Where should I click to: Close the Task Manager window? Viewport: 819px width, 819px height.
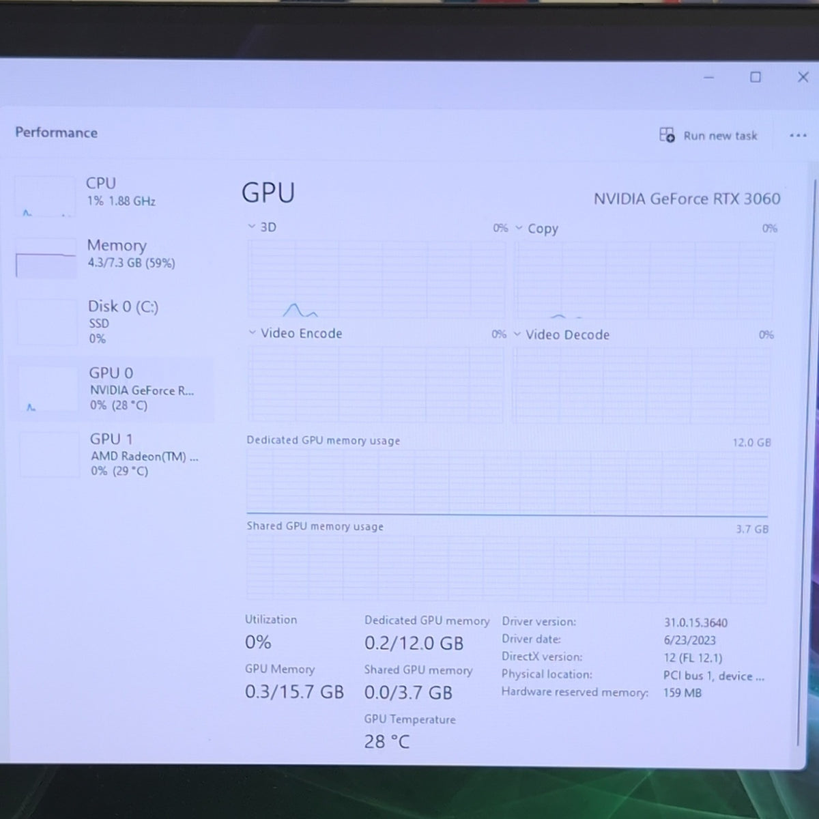tap(803, 77)
